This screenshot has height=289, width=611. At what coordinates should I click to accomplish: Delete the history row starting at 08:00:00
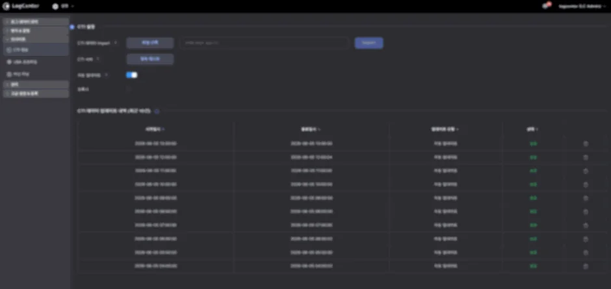(x=585, y=212)
